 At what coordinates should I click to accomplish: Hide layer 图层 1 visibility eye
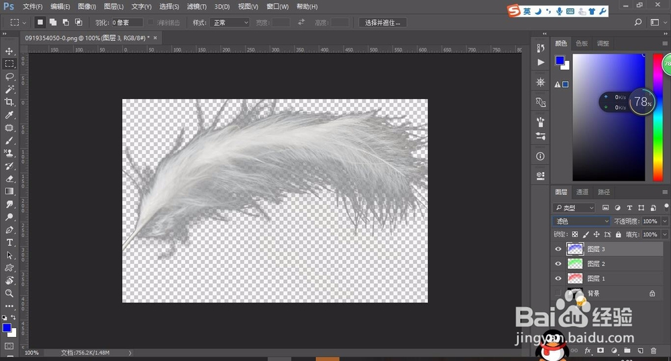pos(558,279)
